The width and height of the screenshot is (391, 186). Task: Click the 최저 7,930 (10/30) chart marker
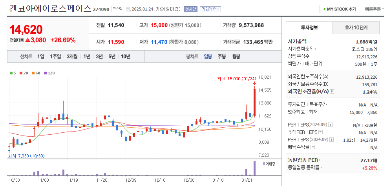[x=26, y=156]
